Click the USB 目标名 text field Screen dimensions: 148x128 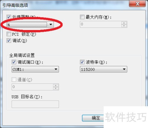[35, 104]
